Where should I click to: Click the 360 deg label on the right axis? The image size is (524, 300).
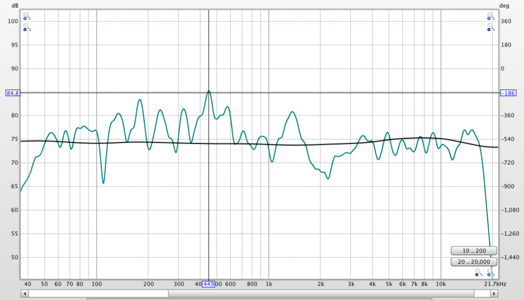(x=506, y=21)
